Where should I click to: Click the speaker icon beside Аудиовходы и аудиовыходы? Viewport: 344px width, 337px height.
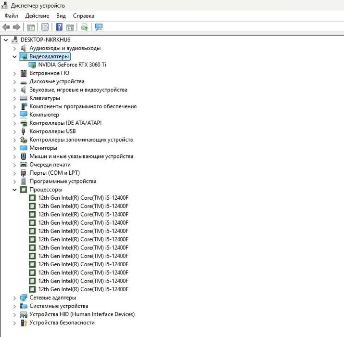[23, 48]
